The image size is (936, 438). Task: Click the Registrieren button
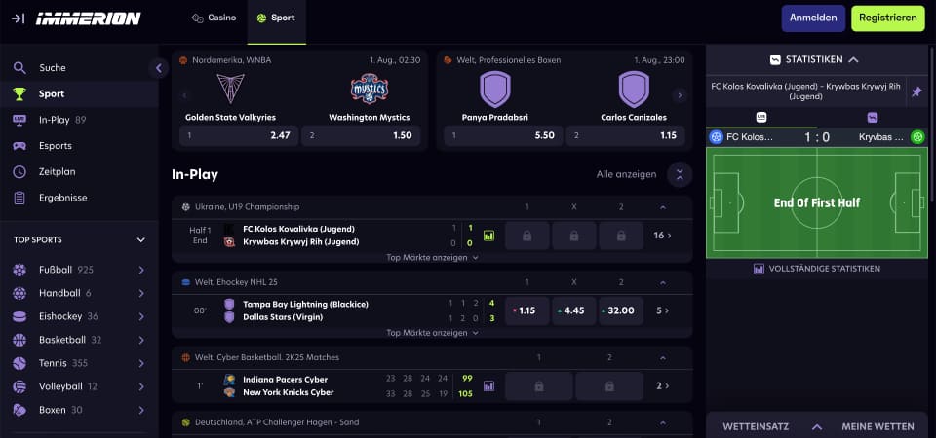[887, 18]
